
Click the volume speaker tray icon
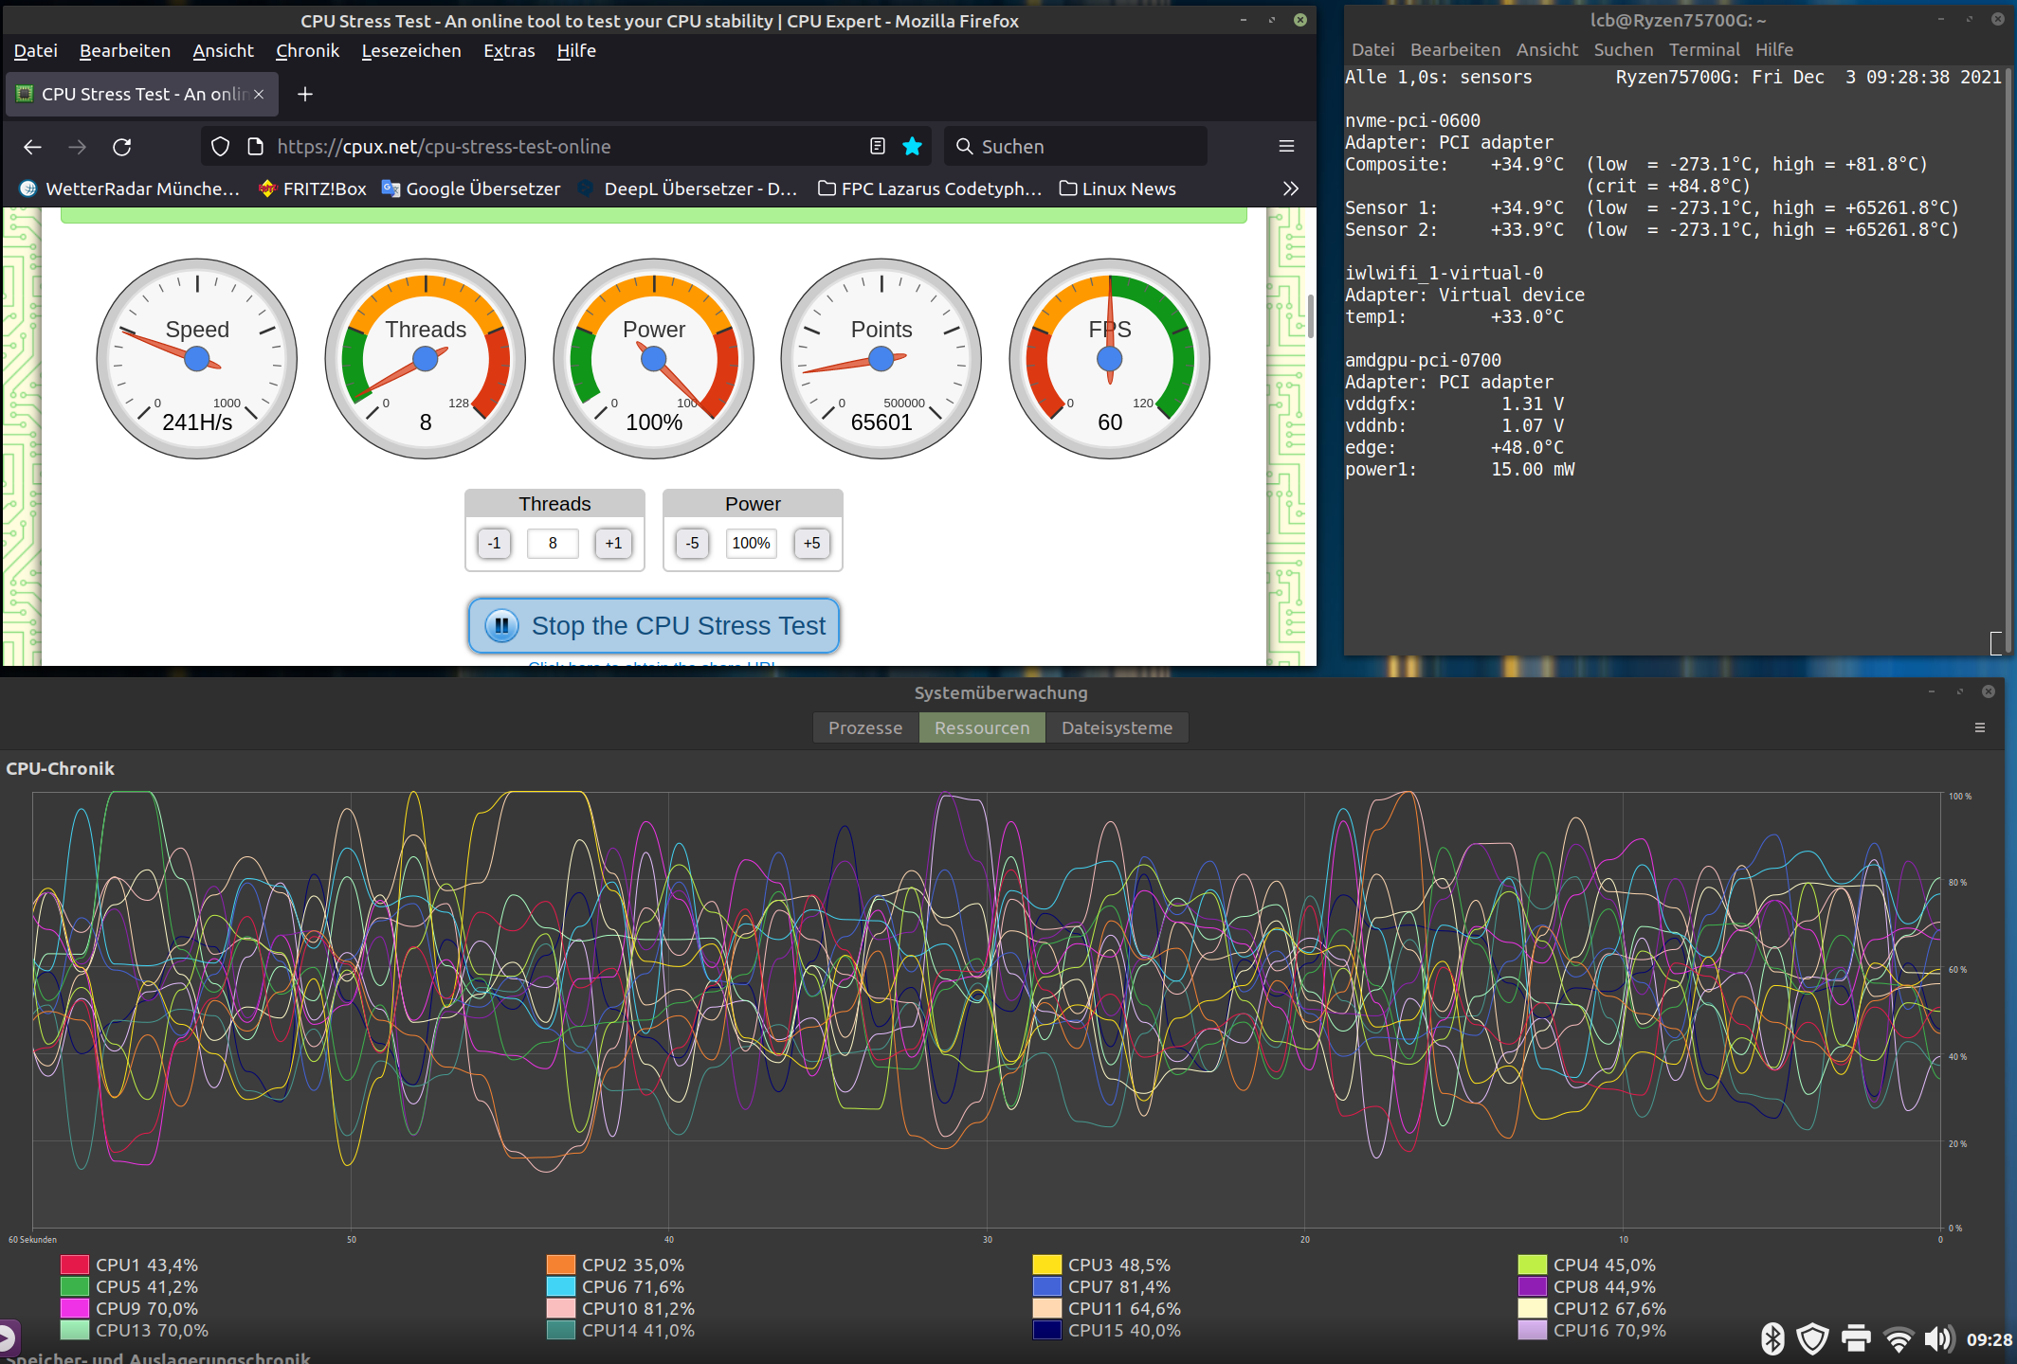(x=1937, y=1338)
